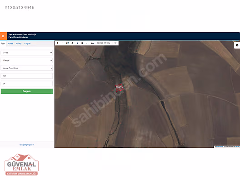Expand the Sivas province dropdown
The width and height of the screenshot is (240, 180).
point(27,53)
